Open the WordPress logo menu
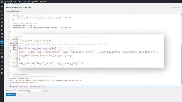182x102 pixels. (2, 2)
